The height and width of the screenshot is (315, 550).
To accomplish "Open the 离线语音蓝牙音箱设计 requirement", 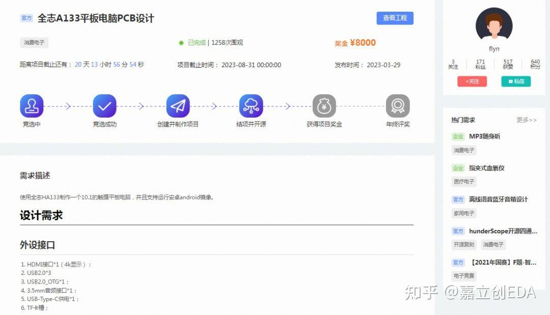I will (x=498, y=199).
